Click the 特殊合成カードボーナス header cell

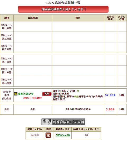pos(86,129)
